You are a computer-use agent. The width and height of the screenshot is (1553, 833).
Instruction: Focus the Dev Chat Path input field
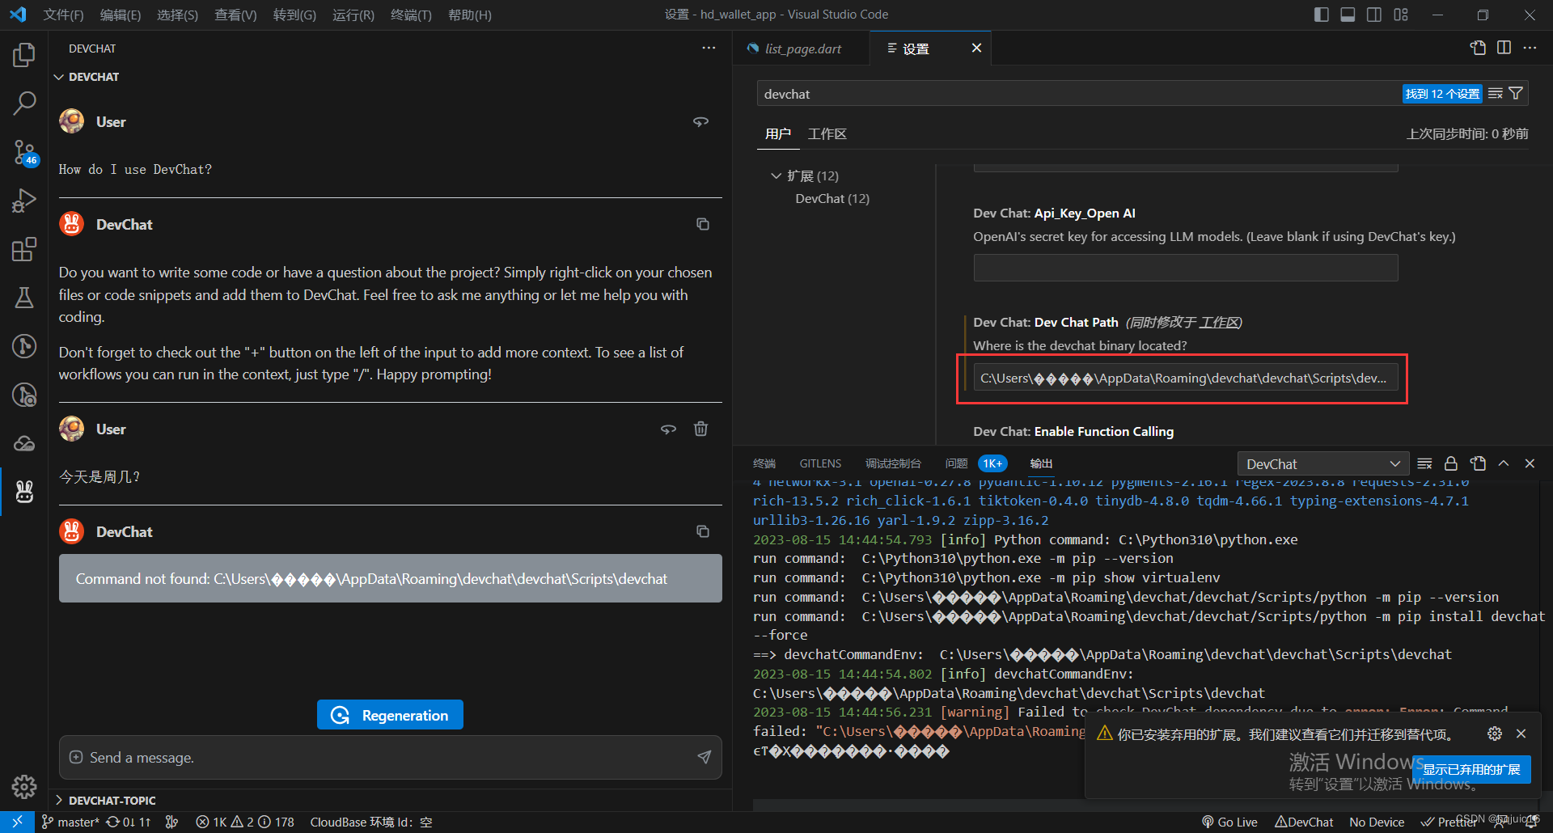(1186, 378)
